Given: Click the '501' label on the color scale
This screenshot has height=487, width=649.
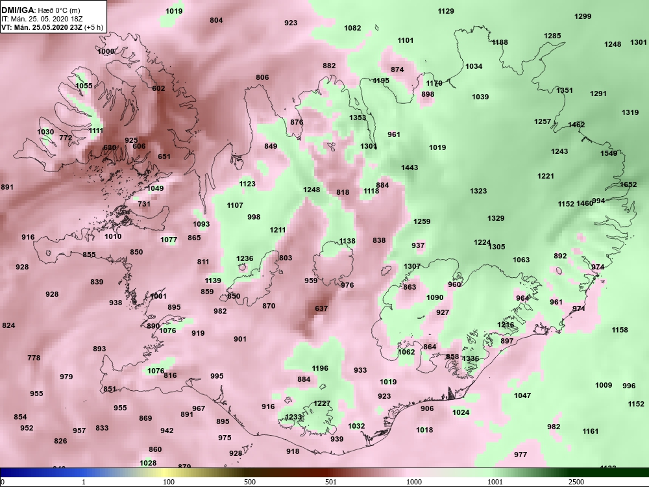Looking at the screenshot, I should coord(331,482).
